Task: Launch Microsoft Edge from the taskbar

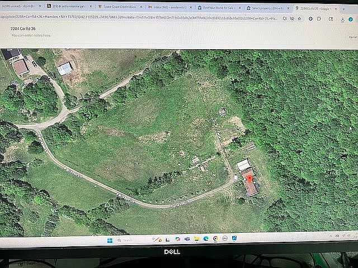Action: click(x=206, y=239)
